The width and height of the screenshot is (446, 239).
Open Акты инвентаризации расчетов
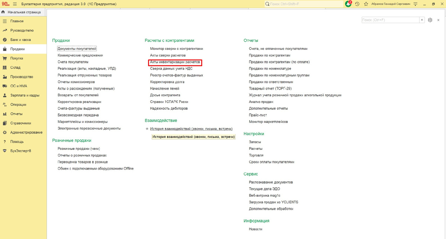point(175,62)
